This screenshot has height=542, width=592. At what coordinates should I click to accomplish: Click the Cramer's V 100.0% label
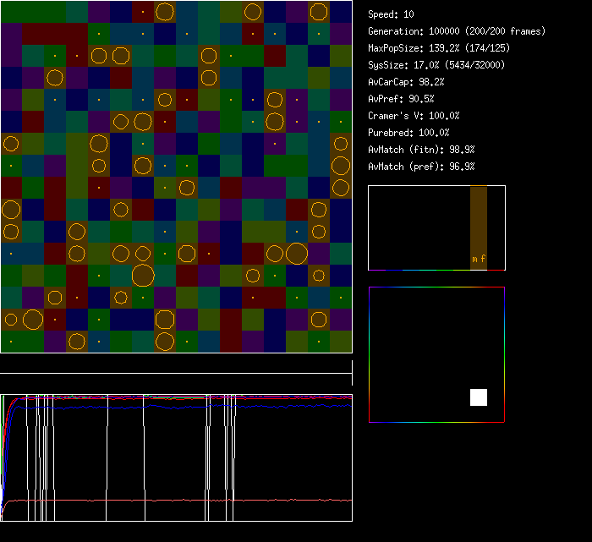coord(414,116)
